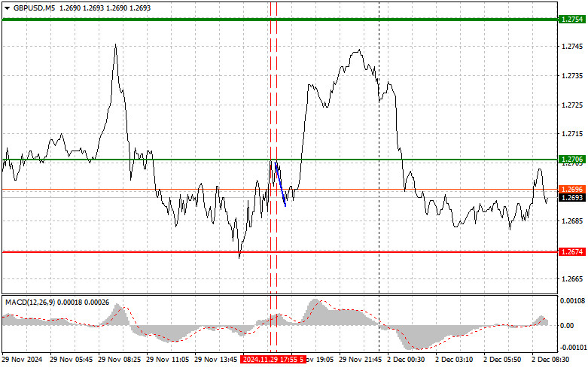Select the blue trend line segment
Viewport: 588px width, 368px height.
(x=281, y=184)
